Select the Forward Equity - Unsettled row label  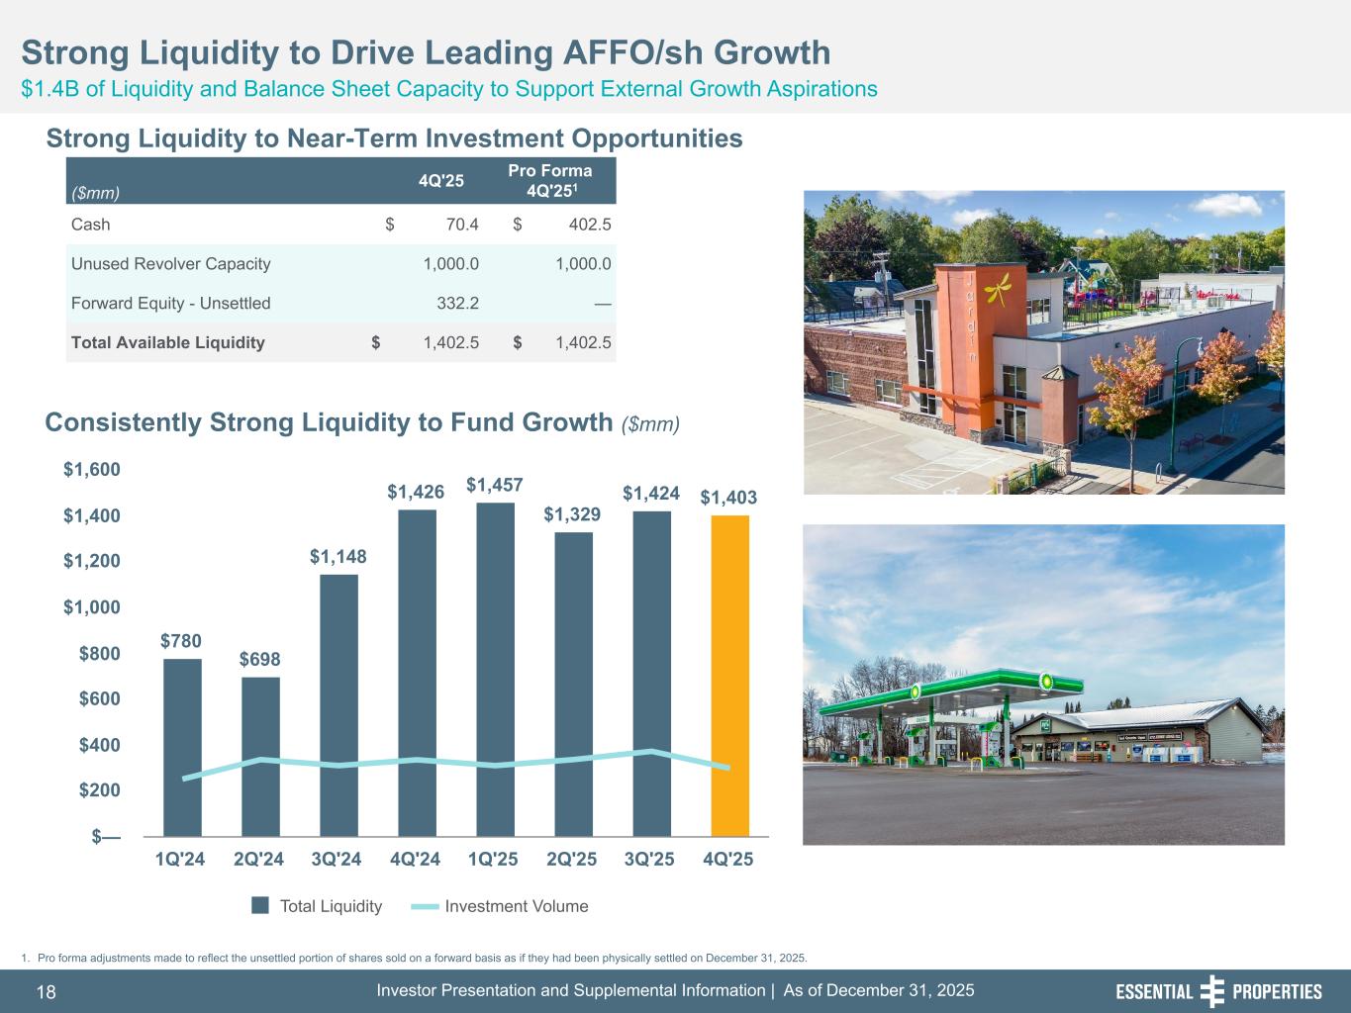pyautogui.click(x=170, y=304)
